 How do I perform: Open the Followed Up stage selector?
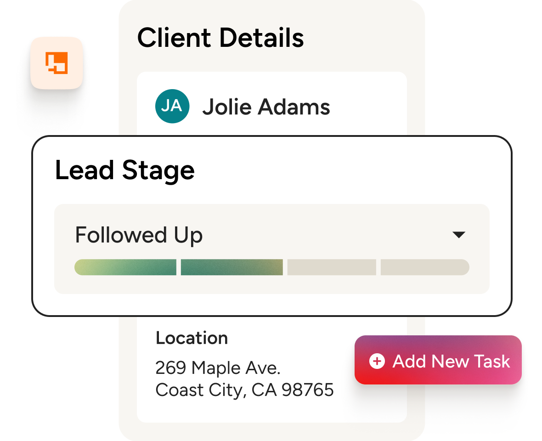pos(139,235)
